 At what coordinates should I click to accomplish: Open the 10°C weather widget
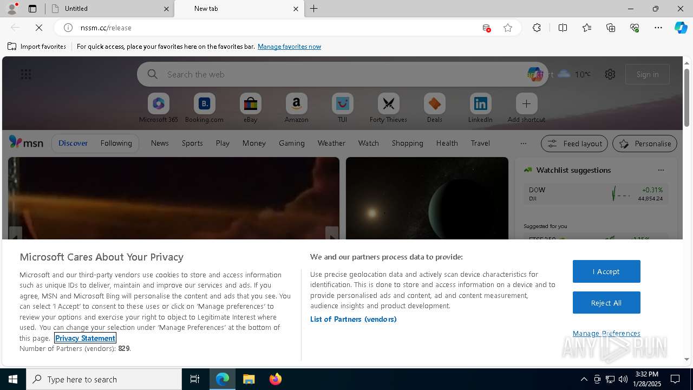574,74
